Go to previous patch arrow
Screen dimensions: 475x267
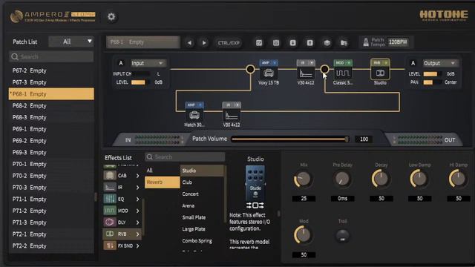click(190, 43)
